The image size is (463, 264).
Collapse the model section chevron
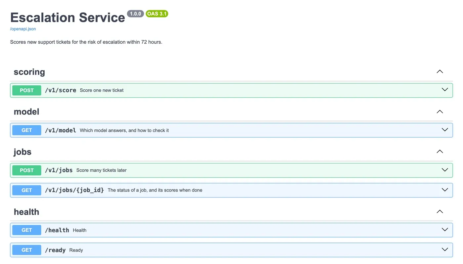click(x=440, y=111)
